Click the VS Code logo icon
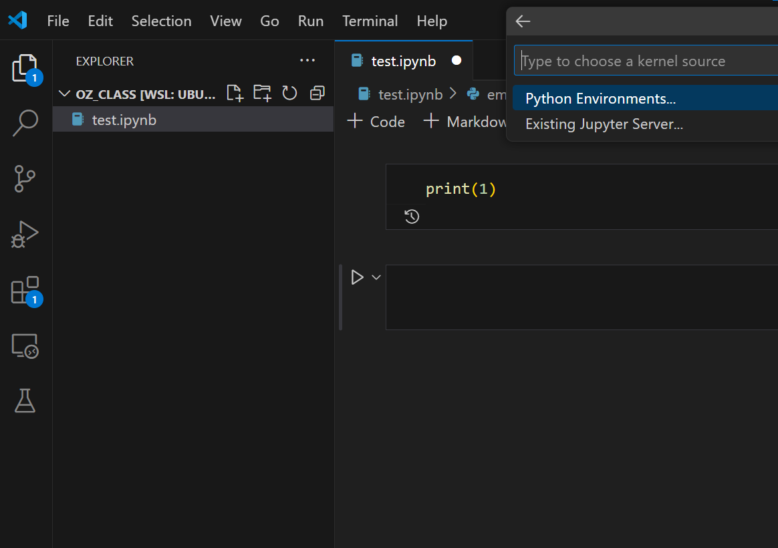The height and width of the screenshot is (548, 778). (18, 20)
